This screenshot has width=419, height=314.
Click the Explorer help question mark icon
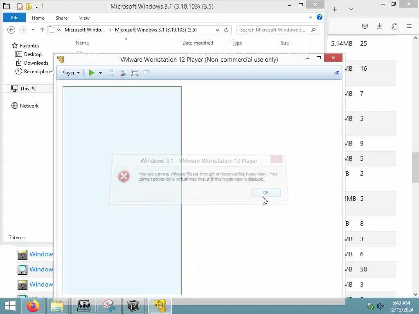tap(319, 17)
